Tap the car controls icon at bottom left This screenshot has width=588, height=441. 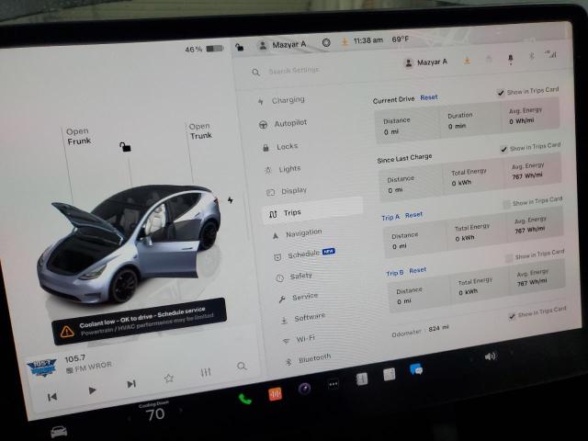point(59,432)
